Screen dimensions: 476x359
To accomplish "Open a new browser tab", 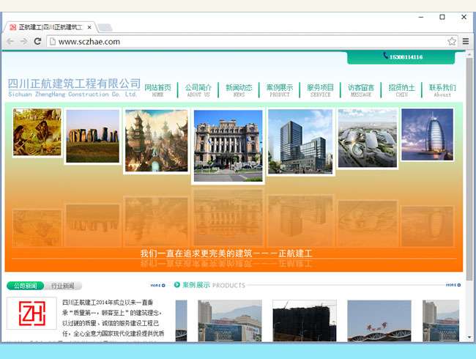I will (105, 27).
